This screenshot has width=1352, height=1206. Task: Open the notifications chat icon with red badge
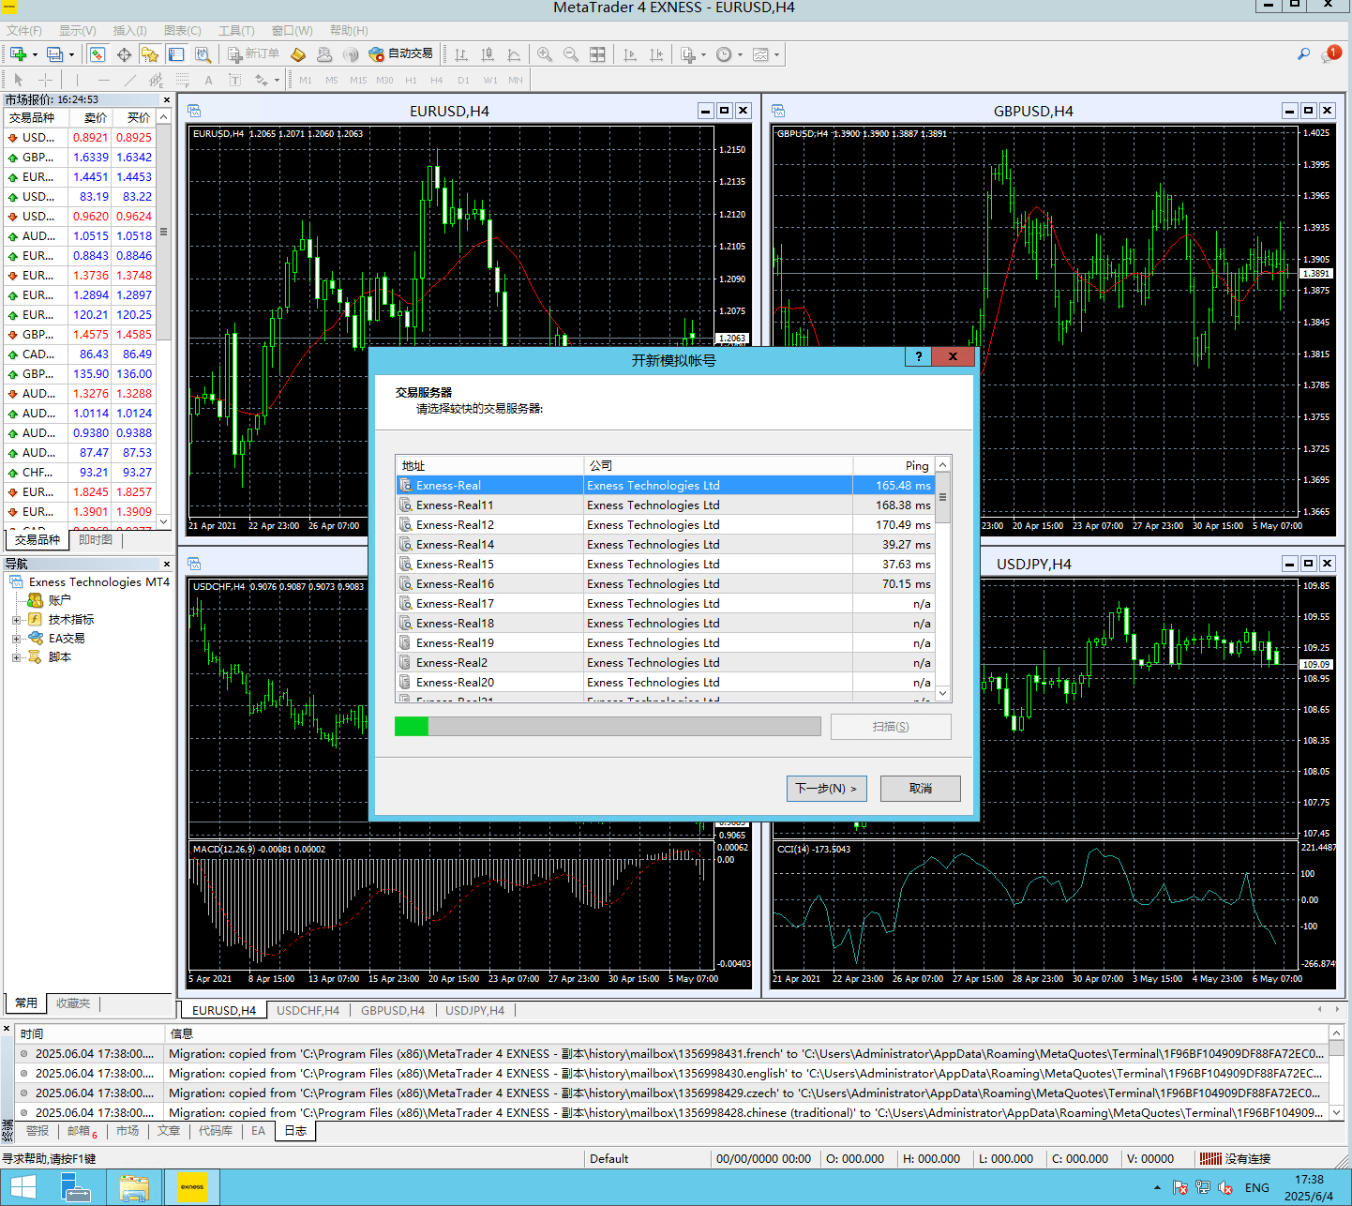[x=1331, y=54]
